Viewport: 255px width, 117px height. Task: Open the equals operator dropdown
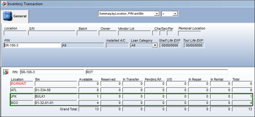click(175, 14)
